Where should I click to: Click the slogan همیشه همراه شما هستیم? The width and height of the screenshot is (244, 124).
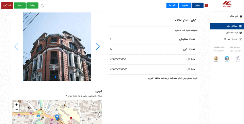coord(186,30)
